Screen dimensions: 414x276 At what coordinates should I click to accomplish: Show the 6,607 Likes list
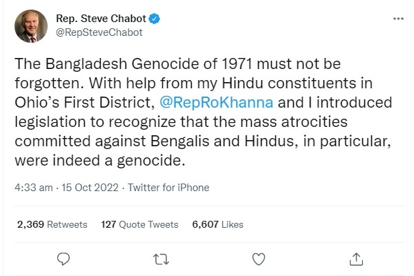217,224
